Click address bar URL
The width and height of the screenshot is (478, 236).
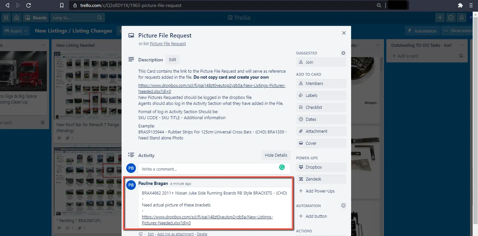pos(131,5)
